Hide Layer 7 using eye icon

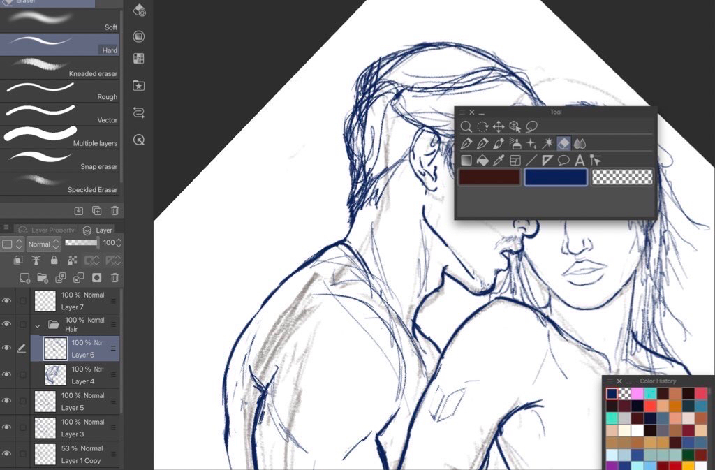click(7, 301)
